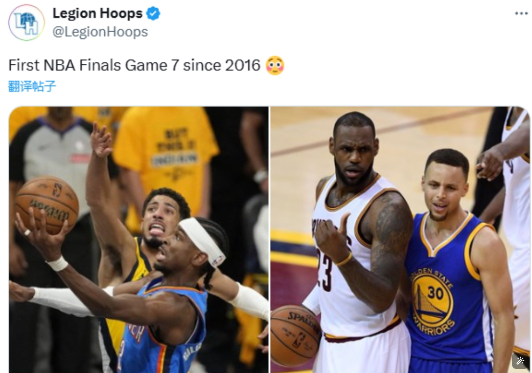Click the blue verified checkmark badge
The image size is (532, 373).
tap(153, 14)
